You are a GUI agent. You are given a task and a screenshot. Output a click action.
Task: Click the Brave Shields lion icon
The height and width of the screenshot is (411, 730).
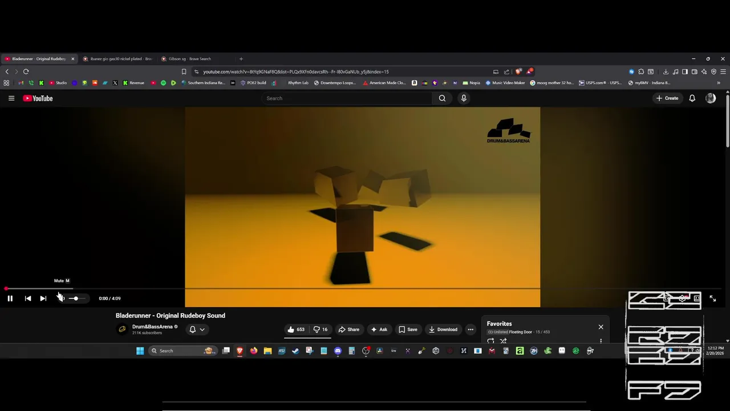tap(518, 71)
